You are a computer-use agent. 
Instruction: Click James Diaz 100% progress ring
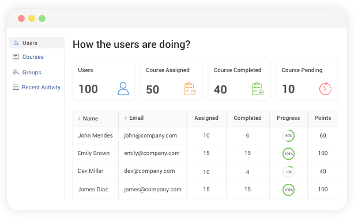pos(288,190)
